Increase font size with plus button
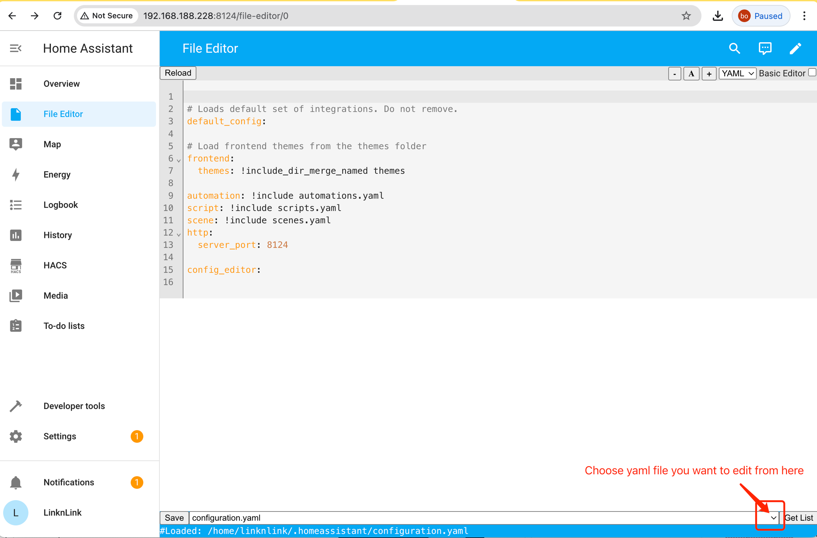The height and width of the screenshot is (538, 817). click(x=708, y=74)
